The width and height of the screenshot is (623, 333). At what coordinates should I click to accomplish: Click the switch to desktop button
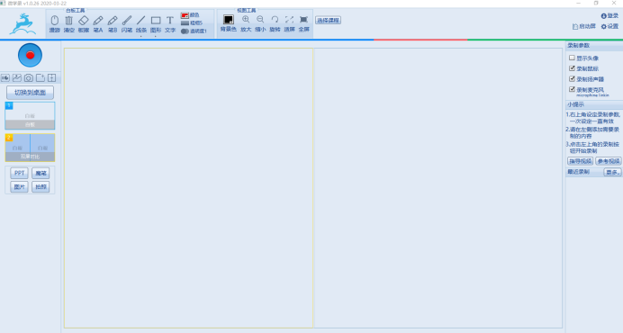(x=31, y=93)
